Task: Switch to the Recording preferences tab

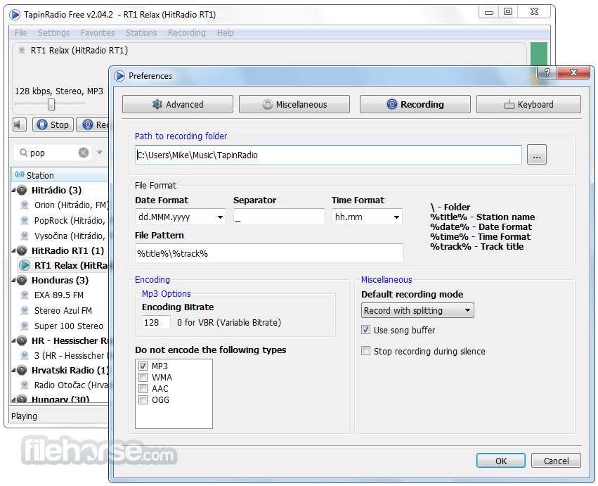Action: [x=415, y=104]
